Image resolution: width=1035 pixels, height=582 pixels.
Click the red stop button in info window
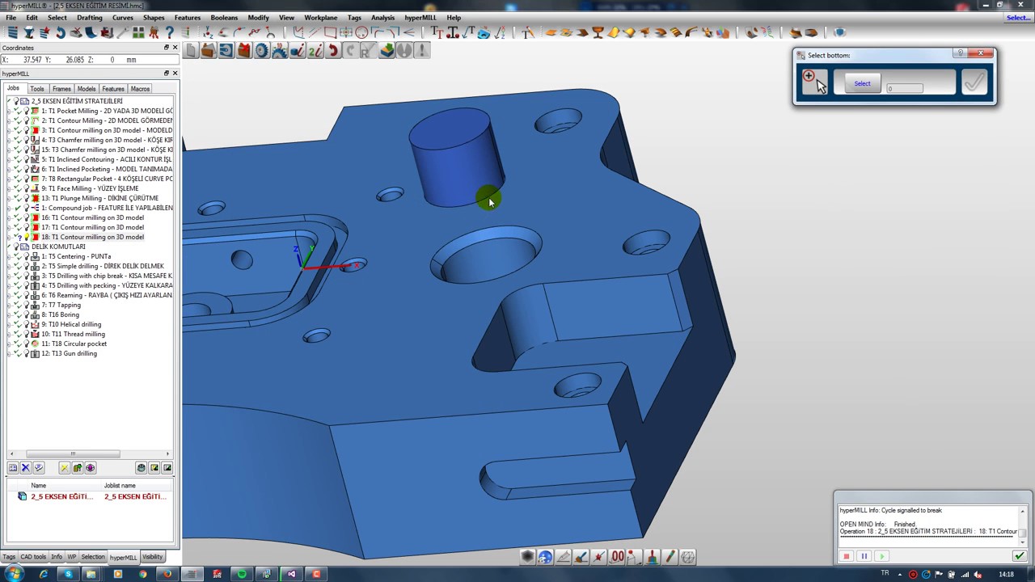[x=847, y=556]
